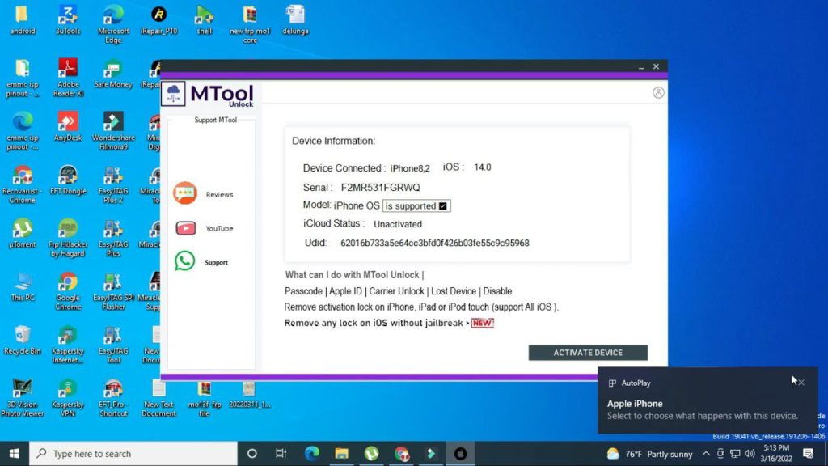This screenshot has width=828, height=466.
Task: Open the Windows Start menu
Action: pyautogui.click(x=15, y=454)
